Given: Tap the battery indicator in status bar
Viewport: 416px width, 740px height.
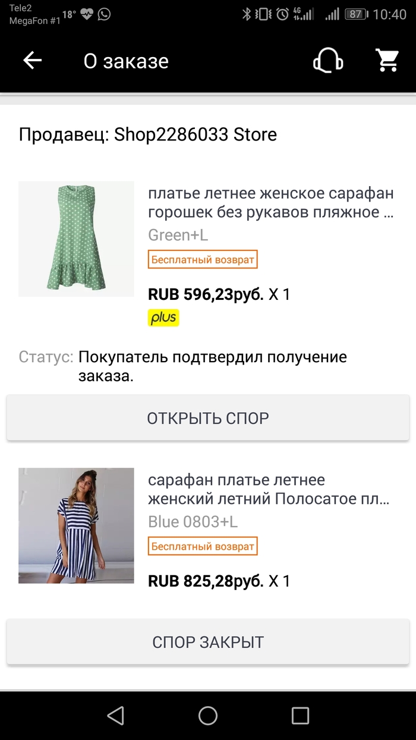Looking at the screenshot, I should pos(355,14).
